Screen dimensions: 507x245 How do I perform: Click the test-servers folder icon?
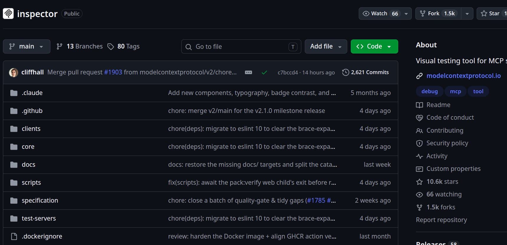pos(14,219)
